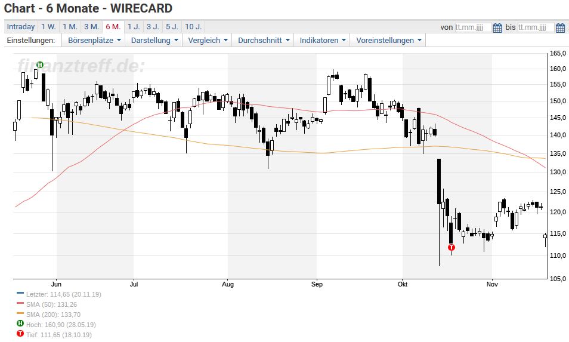This screenshot has height=342, width=569.
Task: Click the 'bis' end date input field
Action: point(536,27)
